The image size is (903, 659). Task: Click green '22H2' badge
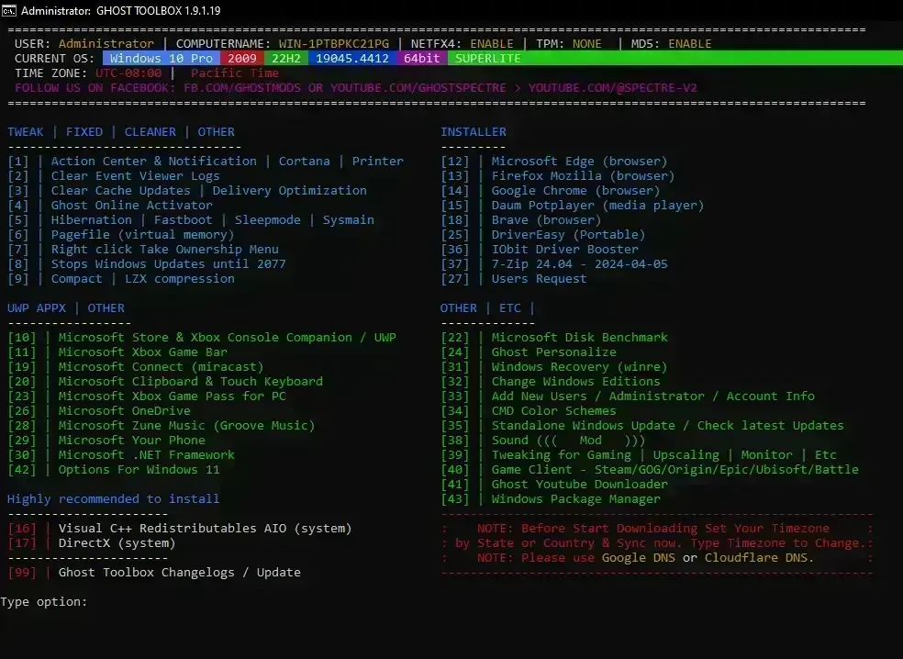point(286,58)
